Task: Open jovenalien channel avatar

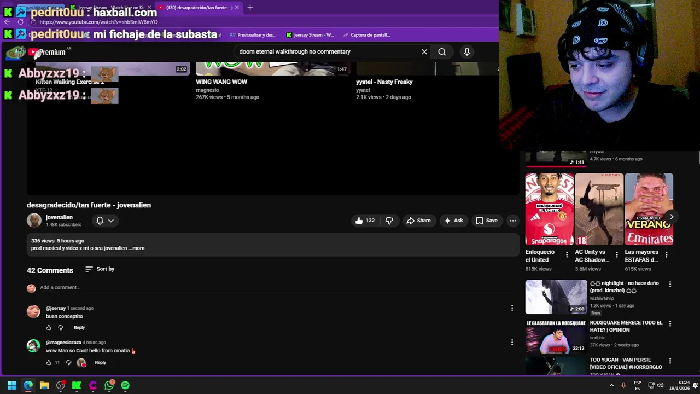Action: point(34,221)
